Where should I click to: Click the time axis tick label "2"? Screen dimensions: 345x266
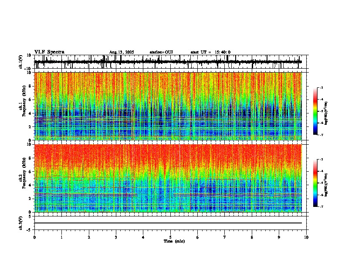[x=89, y=237]
